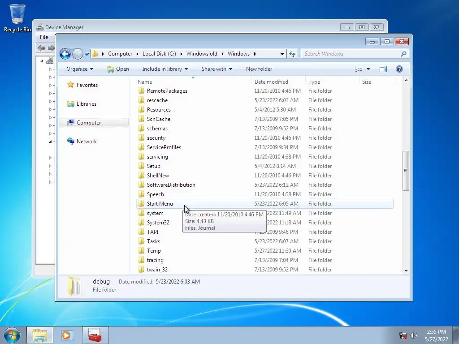The image size is (459, 344).
Task: Open the More view options dropdown arrow
Action: (368, 69)
